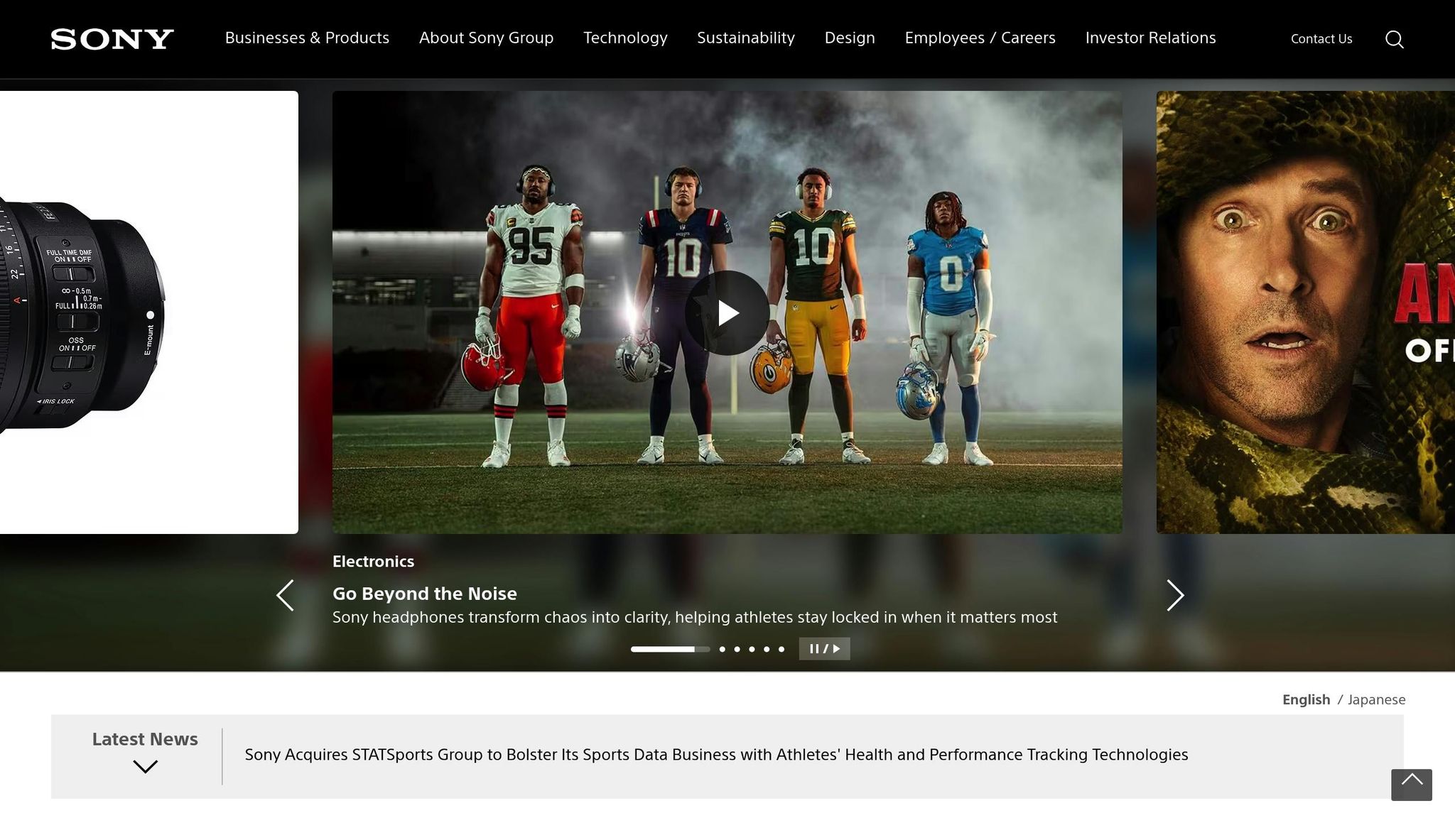This screenshot has width=1455, height=818.
Task: Advance to next carousel slide arrow
Action: (1174, 595)
